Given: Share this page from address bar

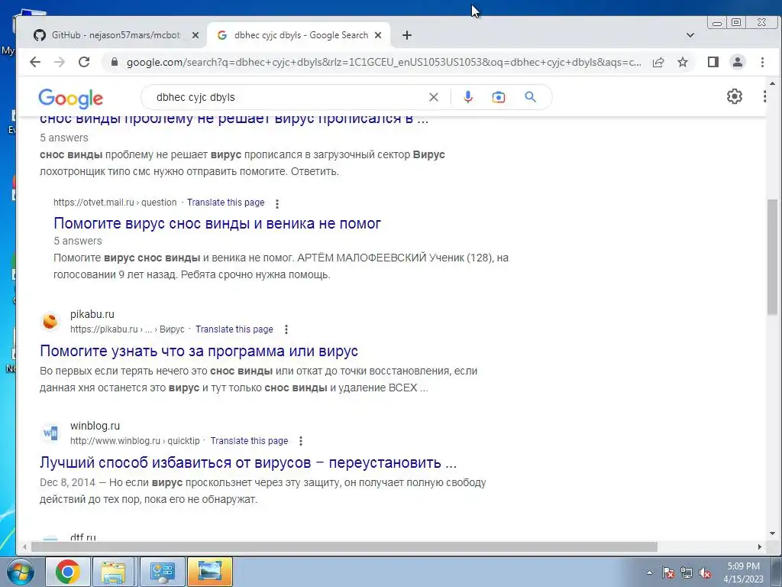Looking at the screenshot, I should [x=658, y=62].
